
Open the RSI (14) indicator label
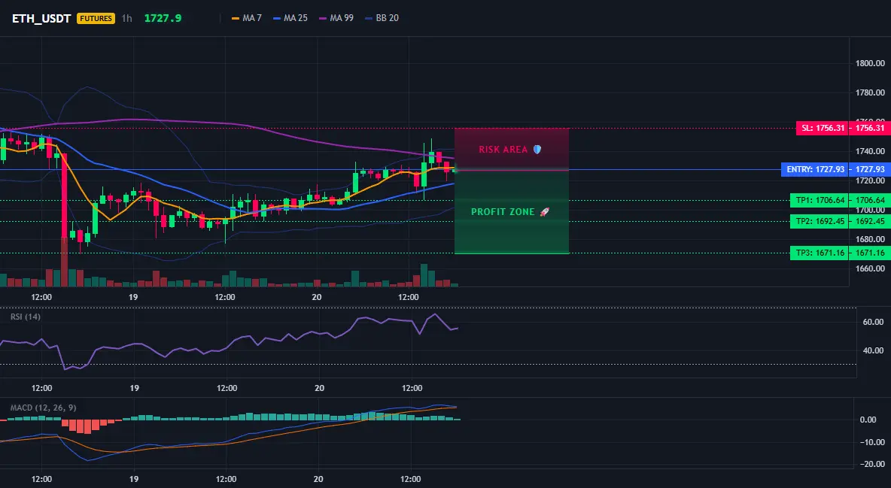point(26,317)
